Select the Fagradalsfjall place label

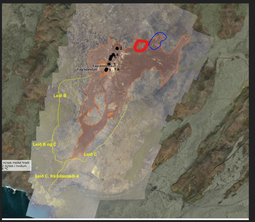click(87, 70)
